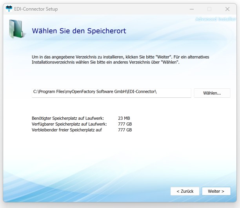Click the value beside "Verbleibender freier Speicherplatz auf"

click(x=125, y=130)
